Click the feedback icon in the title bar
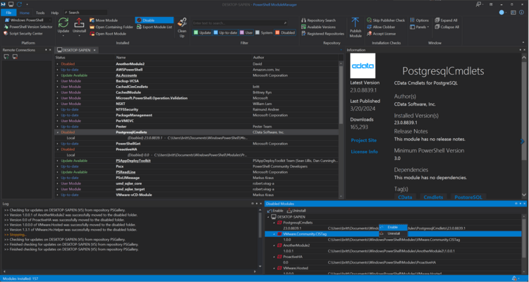This screenshot has width=529, height=282. (478, 4)
